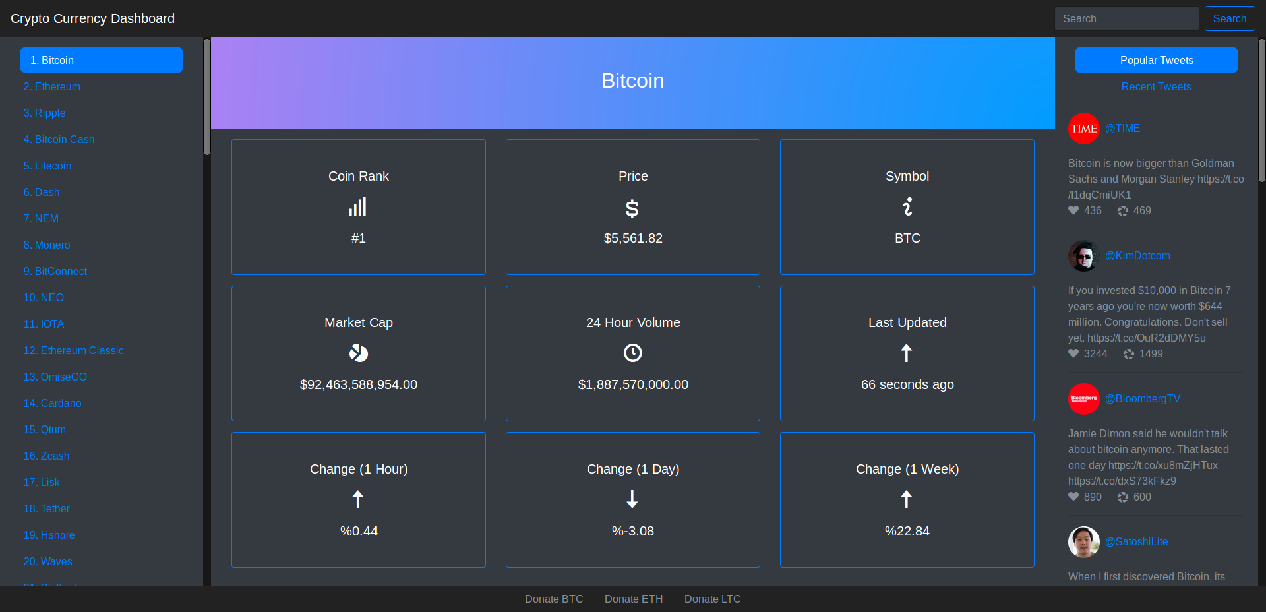
Task: Open the @BloombergTV handle link
Action: [1143, 398]
